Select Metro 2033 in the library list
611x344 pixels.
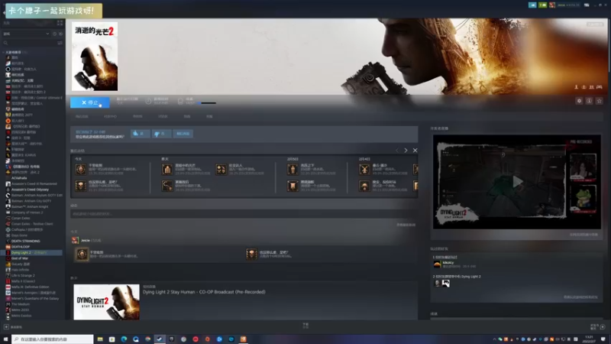coord(20,310)
